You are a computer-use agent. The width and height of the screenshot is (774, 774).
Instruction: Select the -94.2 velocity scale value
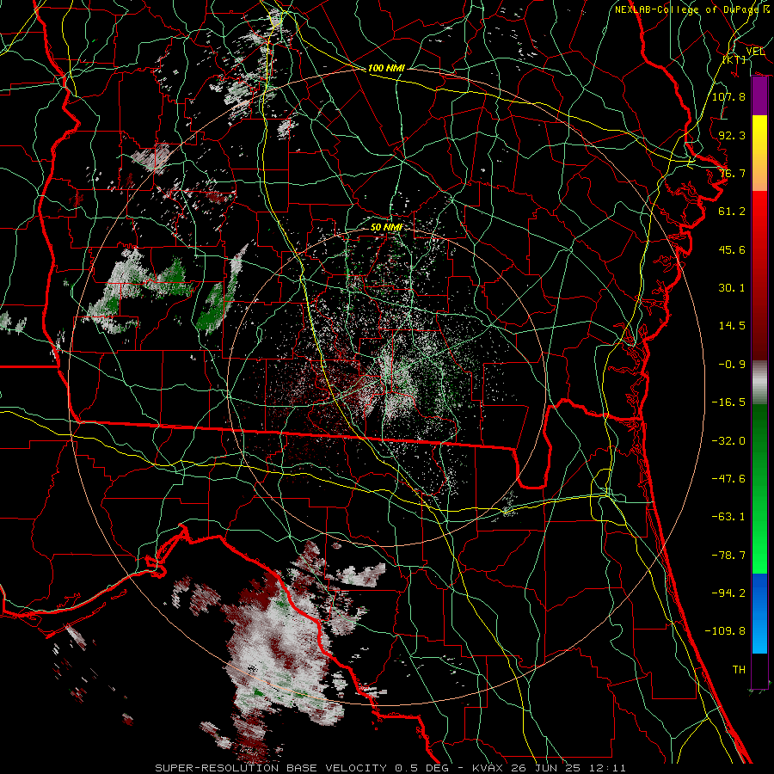pyautogui.click(x=728, y=593)
